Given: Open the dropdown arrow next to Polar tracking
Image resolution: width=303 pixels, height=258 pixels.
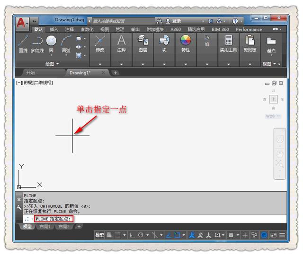Looking at the screenshot, I should (x=148, y=235).
